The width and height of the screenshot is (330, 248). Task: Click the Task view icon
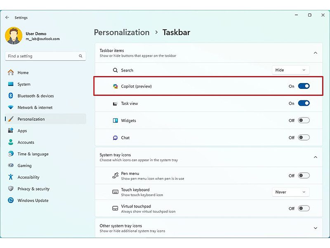tap(115, 104)
